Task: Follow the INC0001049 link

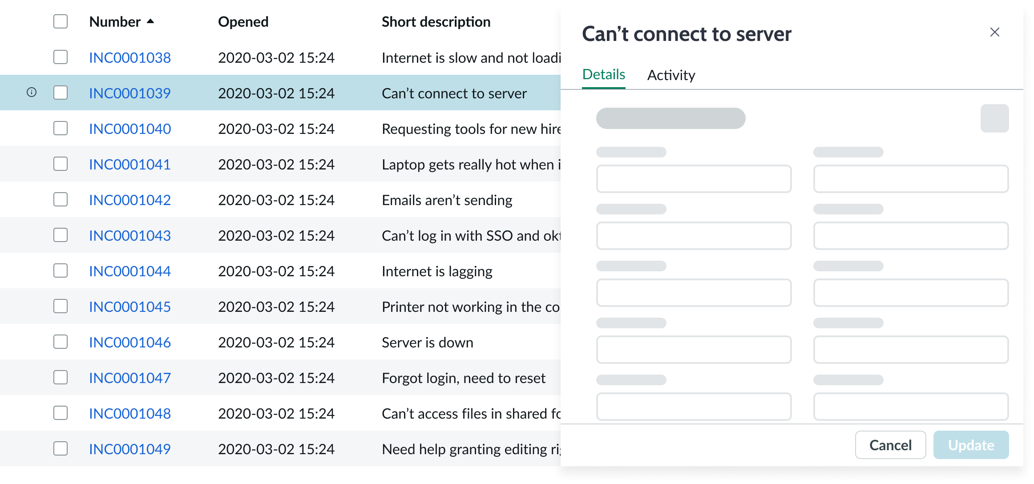Action: tap(129, 449)
